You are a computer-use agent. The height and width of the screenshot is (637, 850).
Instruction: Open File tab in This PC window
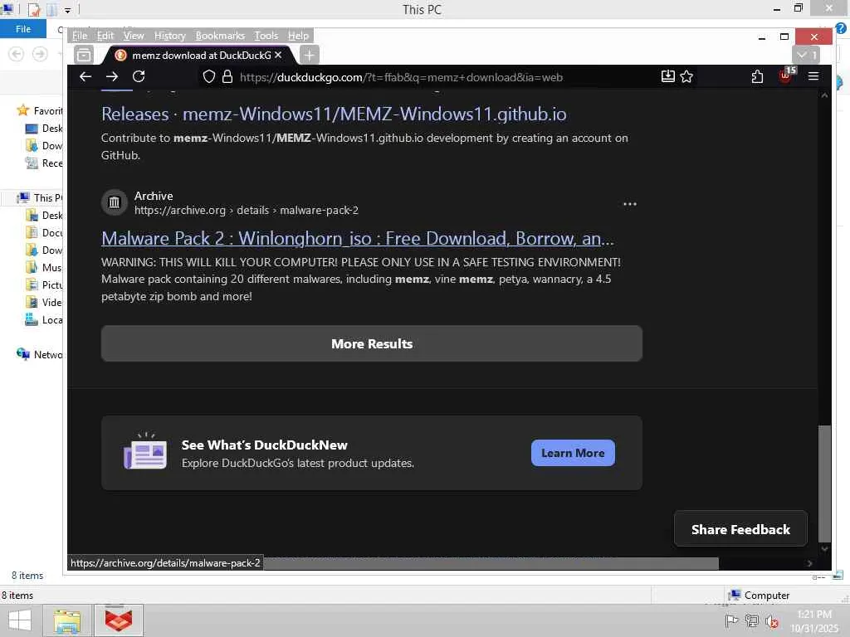[23, 29]
